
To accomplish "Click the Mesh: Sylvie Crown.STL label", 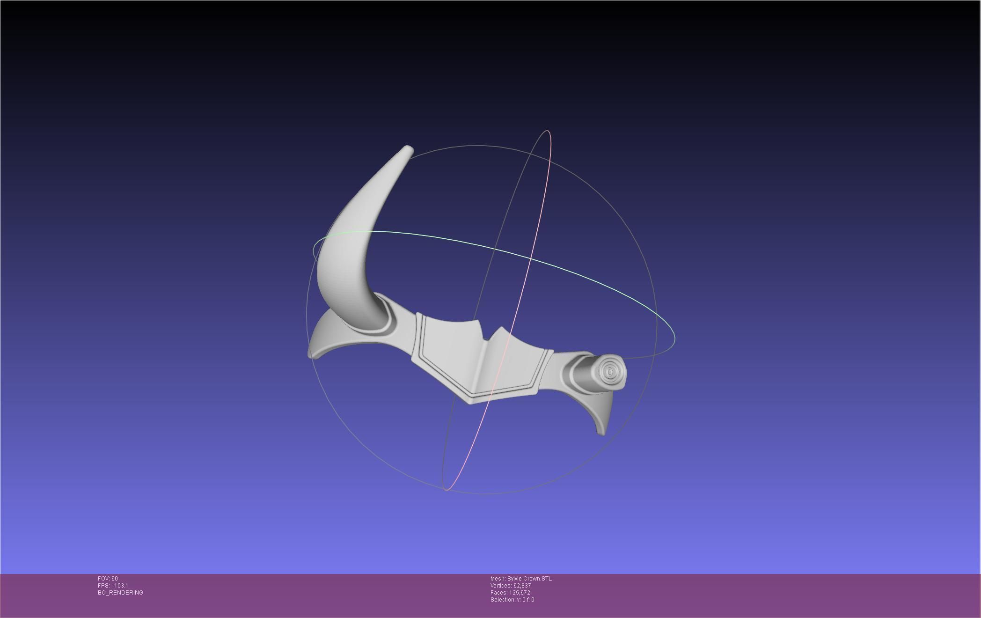I will click(521, 579).
